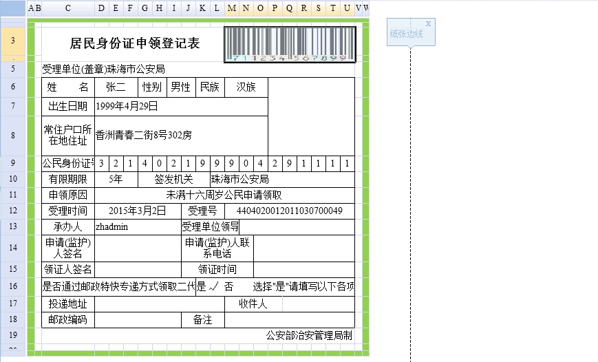598x362 pixels.
Task: Select the birth date cell 1999年4月29日
Action: [x=181, y=107]
